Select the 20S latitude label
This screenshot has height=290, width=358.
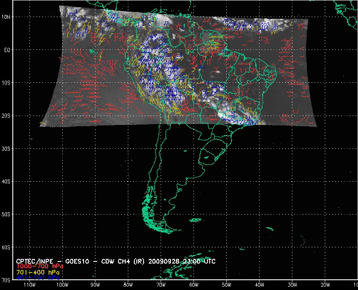[6, 116]
